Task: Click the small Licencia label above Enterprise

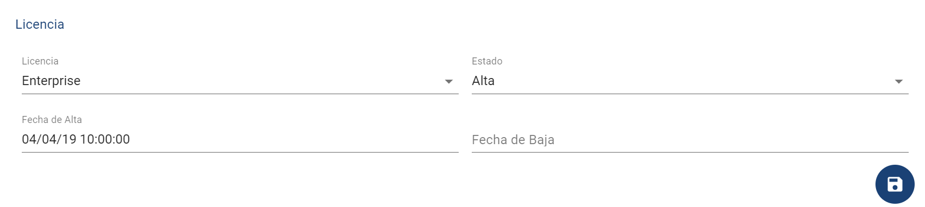Action: (x=40, y=61)
